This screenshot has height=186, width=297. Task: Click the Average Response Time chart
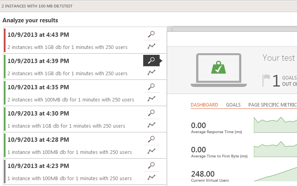[x=275, y=125]
